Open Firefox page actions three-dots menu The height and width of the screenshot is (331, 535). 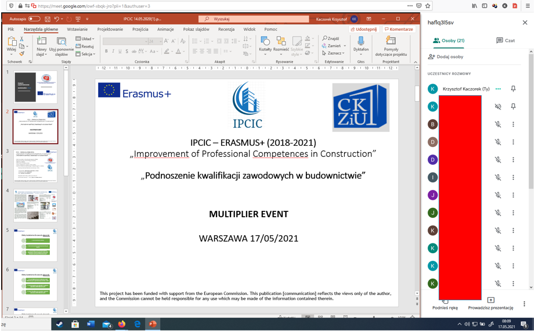point(410,6)
